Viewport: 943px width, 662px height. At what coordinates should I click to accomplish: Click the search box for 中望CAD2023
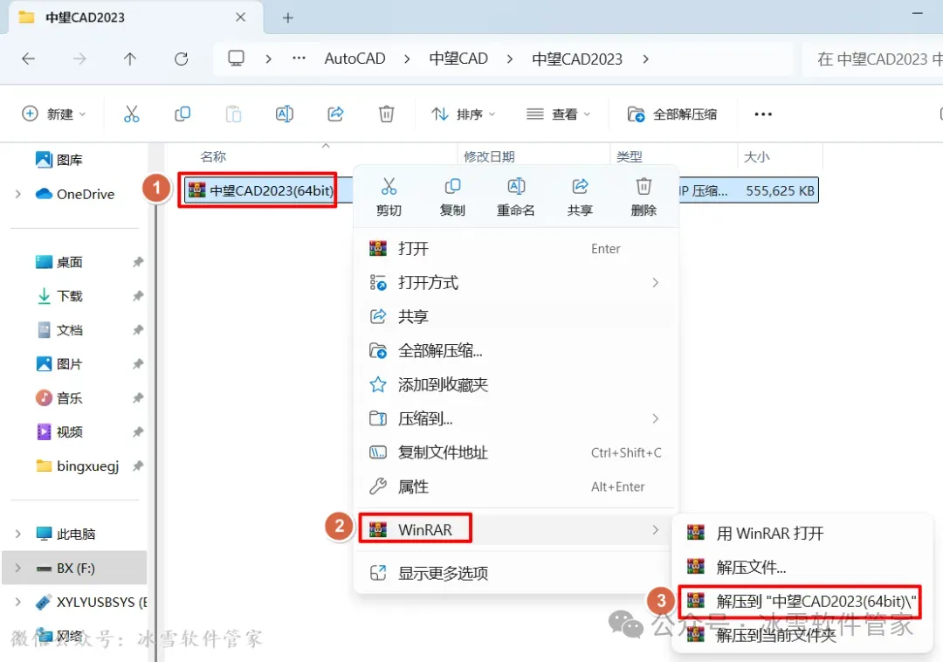pyautogui.click(x=872, y=59)
